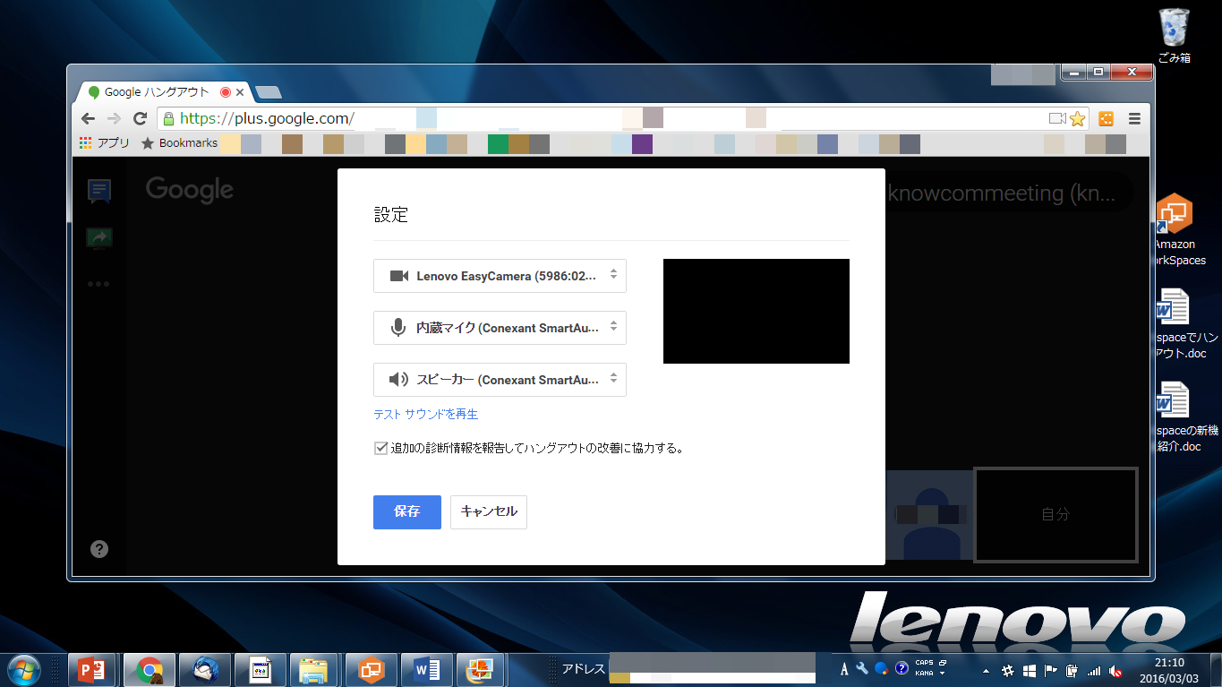Open the Chrome hamburger menu

point(1134,118)
